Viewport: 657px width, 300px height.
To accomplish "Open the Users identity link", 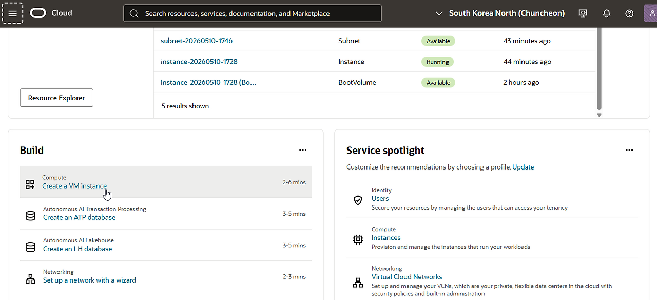I will click(x=380, y=198).
